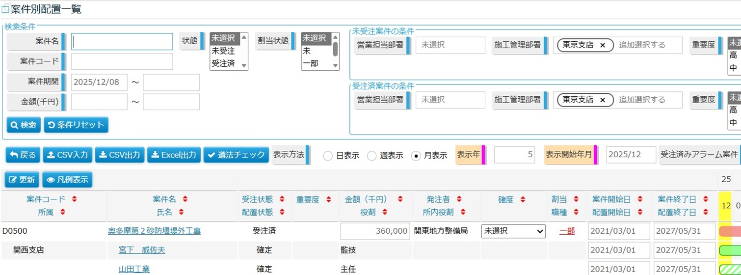Run the 適法チェック compliance check

(236, 155)
